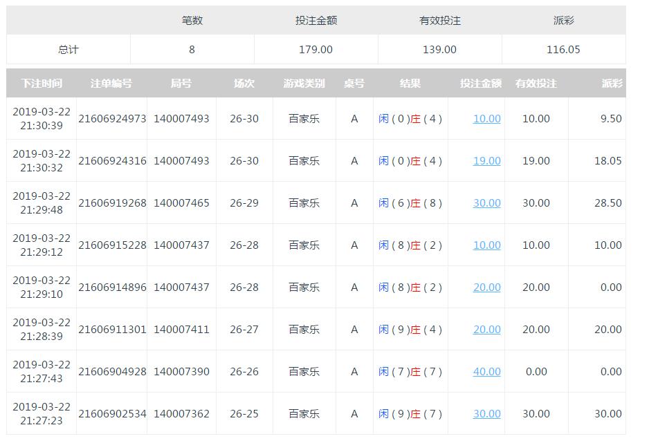
Task: Click the 总计 summary row label
Action: [x=68, y=50]
